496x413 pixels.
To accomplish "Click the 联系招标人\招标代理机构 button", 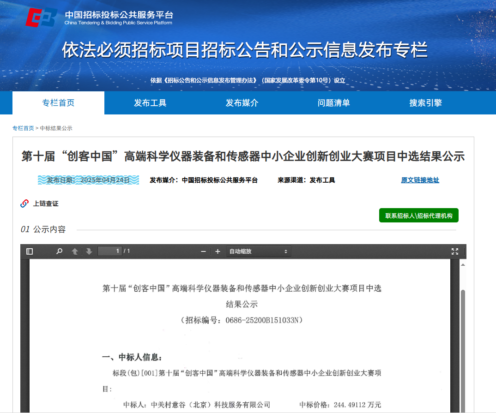I will click(x=418, y=215).
